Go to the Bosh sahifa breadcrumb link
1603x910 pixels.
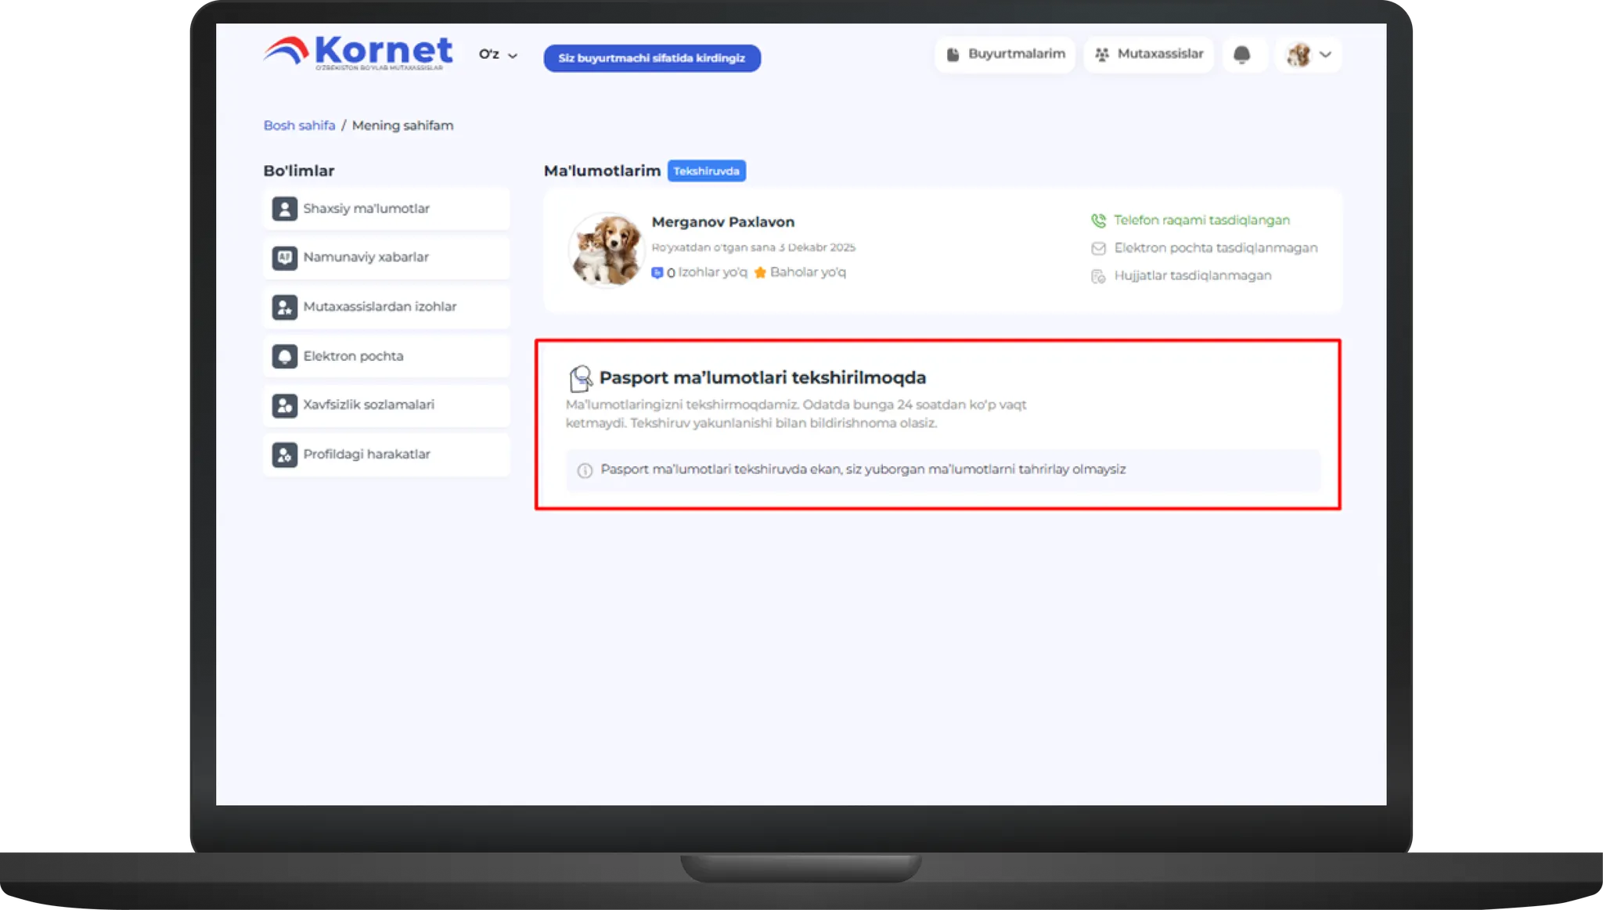[x=299, y=125]
